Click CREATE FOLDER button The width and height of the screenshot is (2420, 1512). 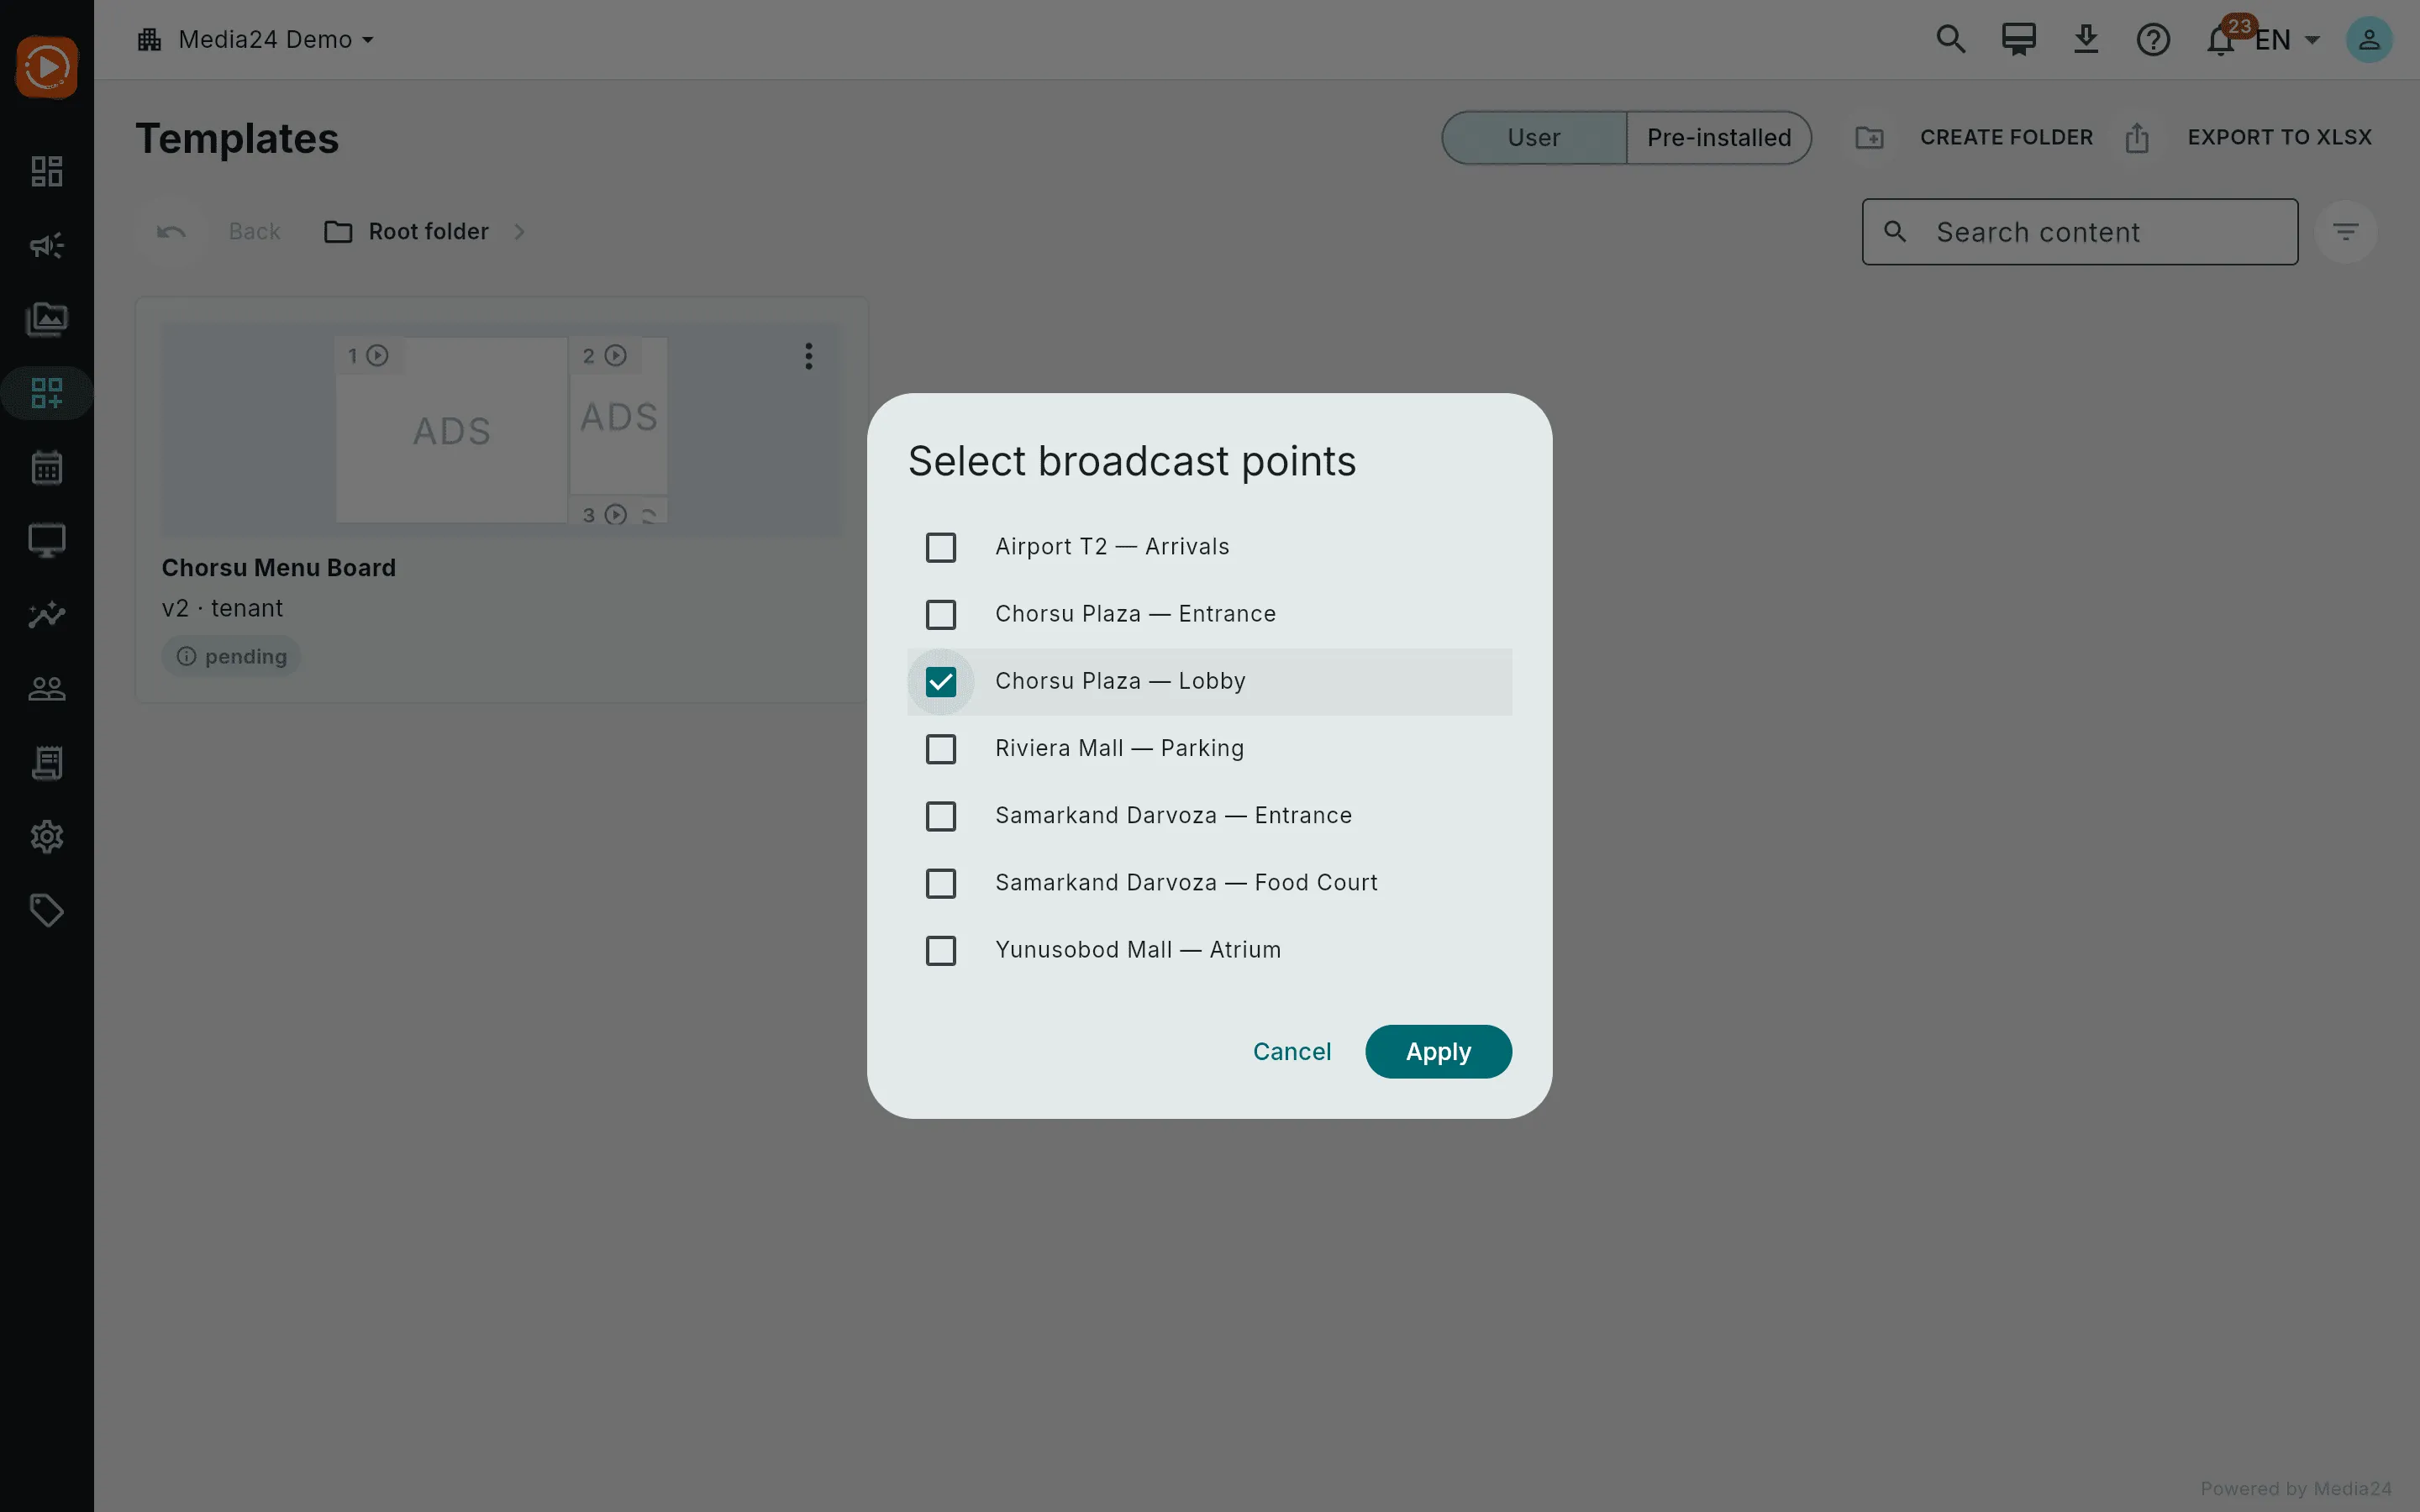pos(2006,137)
